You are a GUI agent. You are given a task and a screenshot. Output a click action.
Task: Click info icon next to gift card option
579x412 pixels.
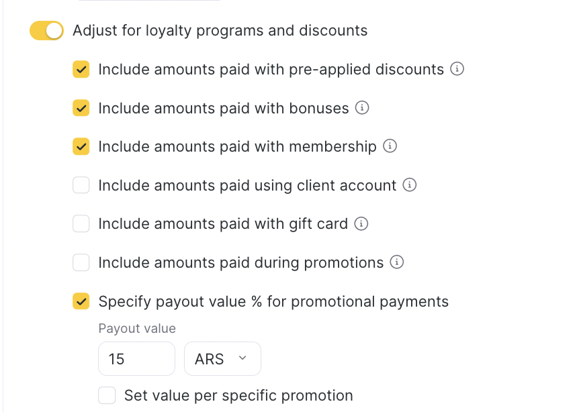361,224
